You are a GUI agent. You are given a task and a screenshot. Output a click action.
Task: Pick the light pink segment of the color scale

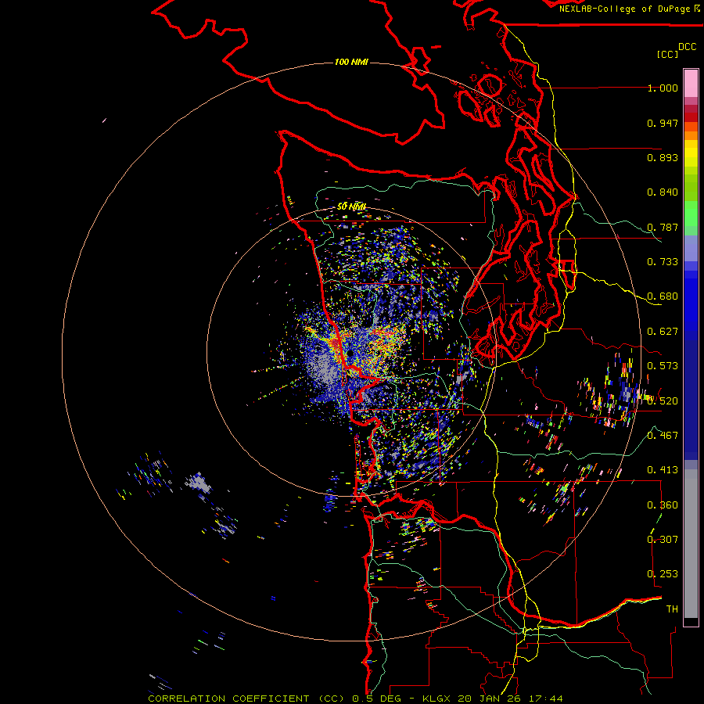tap(691, 83)
